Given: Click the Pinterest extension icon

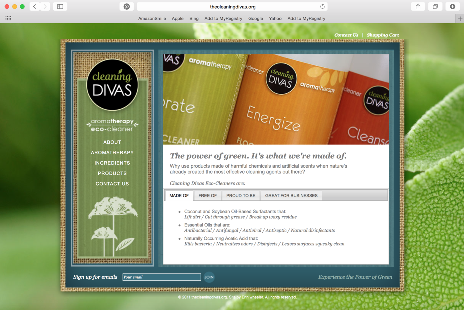Looking at the screenshot, I should (127, 6).
